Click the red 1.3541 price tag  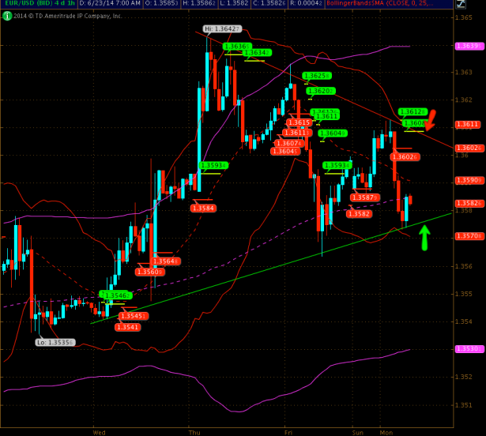128,327
